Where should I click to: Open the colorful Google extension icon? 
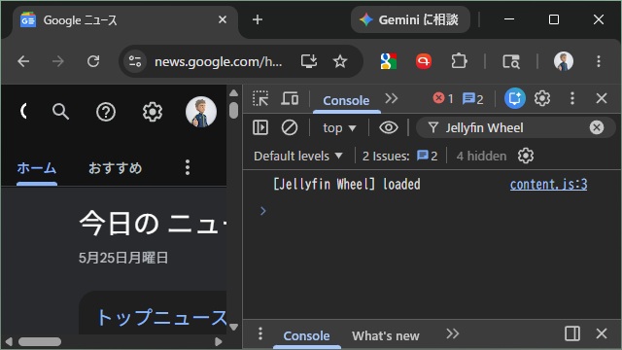point(389,61)
